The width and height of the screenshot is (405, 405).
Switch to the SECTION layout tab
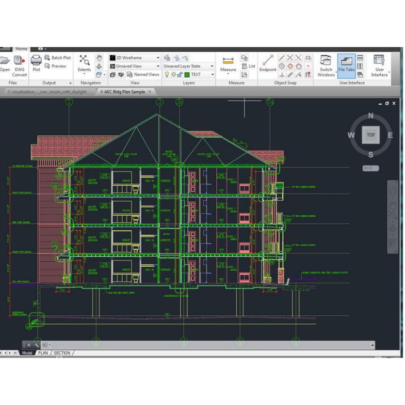click(x=62, y=353)
